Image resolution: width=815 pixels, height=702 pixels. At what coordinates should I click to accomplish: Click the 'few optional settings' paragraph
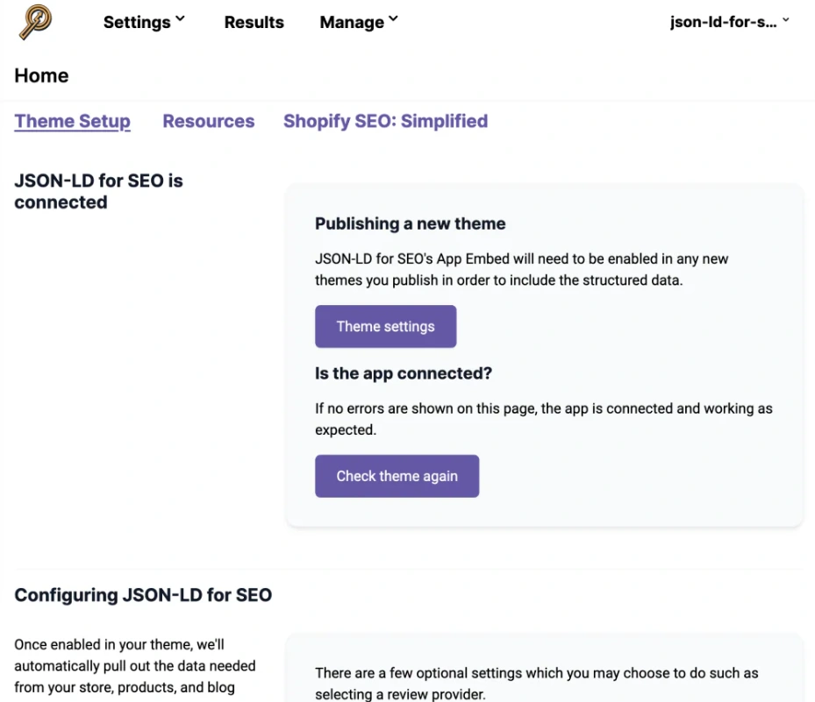[x=536, y=684]
